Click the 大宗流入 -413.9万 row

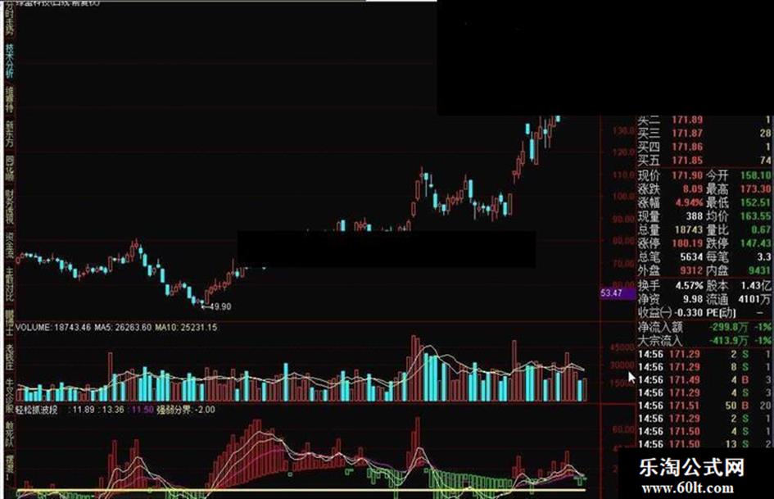click(704, 341)
